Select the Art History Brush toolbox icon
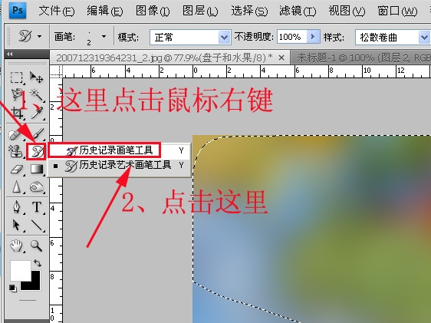 (37, 151)
